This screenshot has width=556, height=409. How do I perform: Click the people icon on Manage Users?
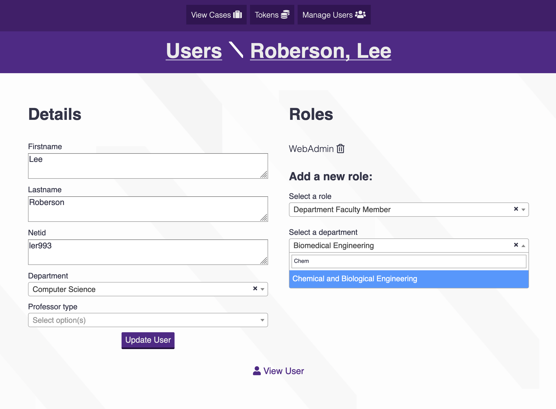(x=360, y=15)
